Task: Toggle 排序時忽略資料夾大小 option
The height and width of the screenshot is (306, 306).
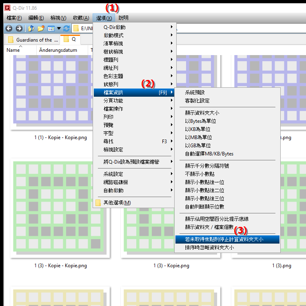Action: tap(227, 248)
